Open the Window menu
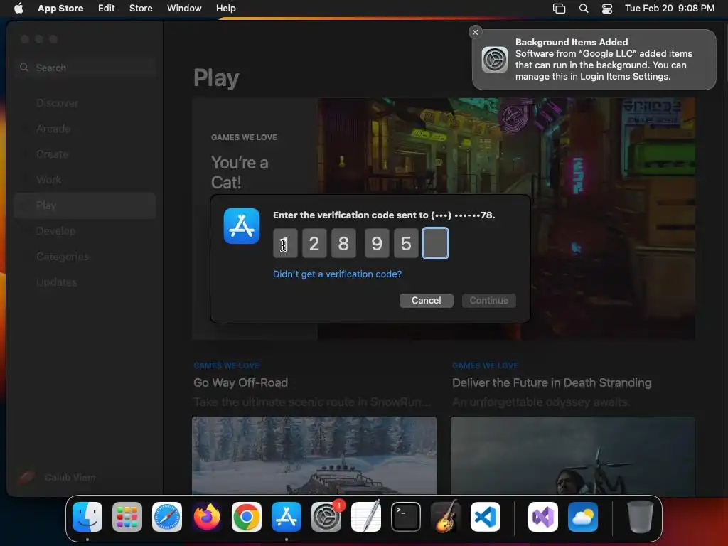 (x=184, y=8)
